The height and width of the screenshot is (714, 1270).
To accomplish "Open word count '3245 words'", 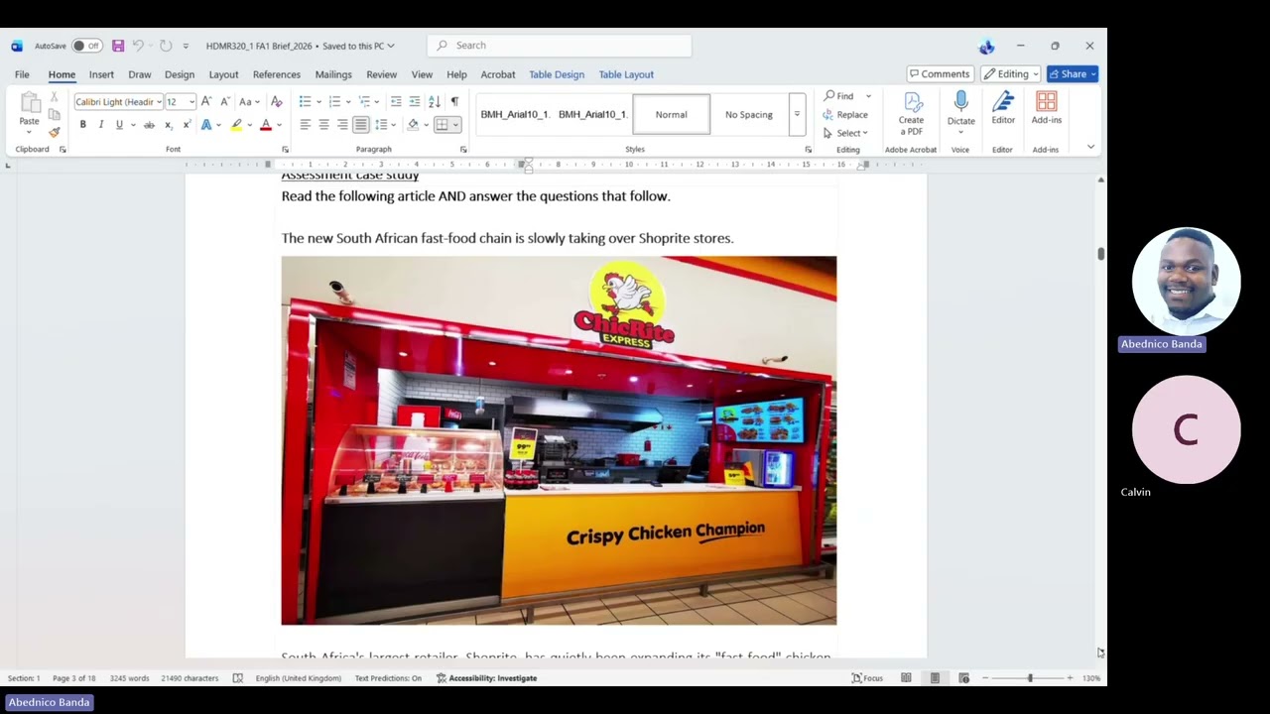I will 129,678.
